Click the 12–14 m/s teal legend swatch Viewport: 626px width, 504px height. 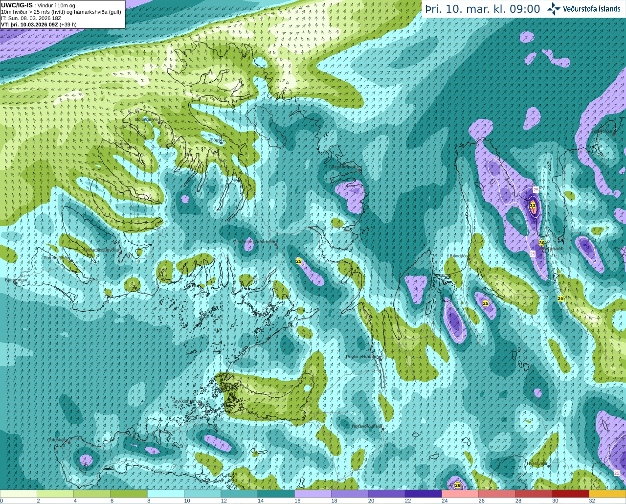point(239,494)
